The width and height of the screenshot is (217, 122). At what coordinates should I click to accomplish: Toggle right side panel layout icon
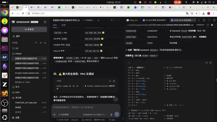214,20
